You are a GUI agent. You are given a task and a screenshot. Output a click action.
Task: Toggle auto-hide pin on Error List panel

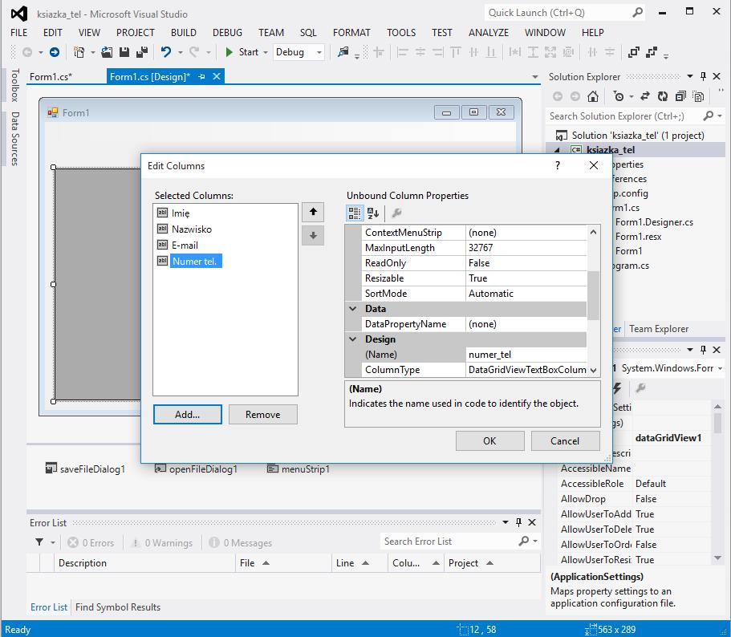tap(518, 522)
